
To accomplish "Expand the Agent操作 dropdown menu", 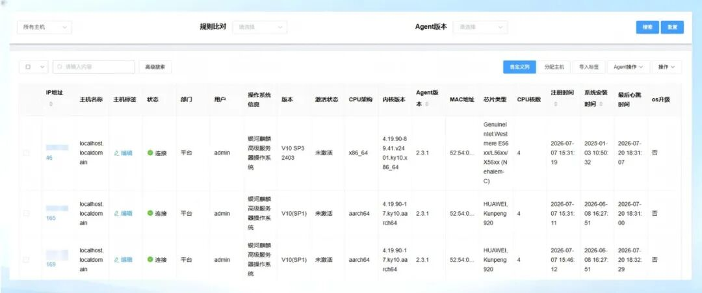I will 628,67.
